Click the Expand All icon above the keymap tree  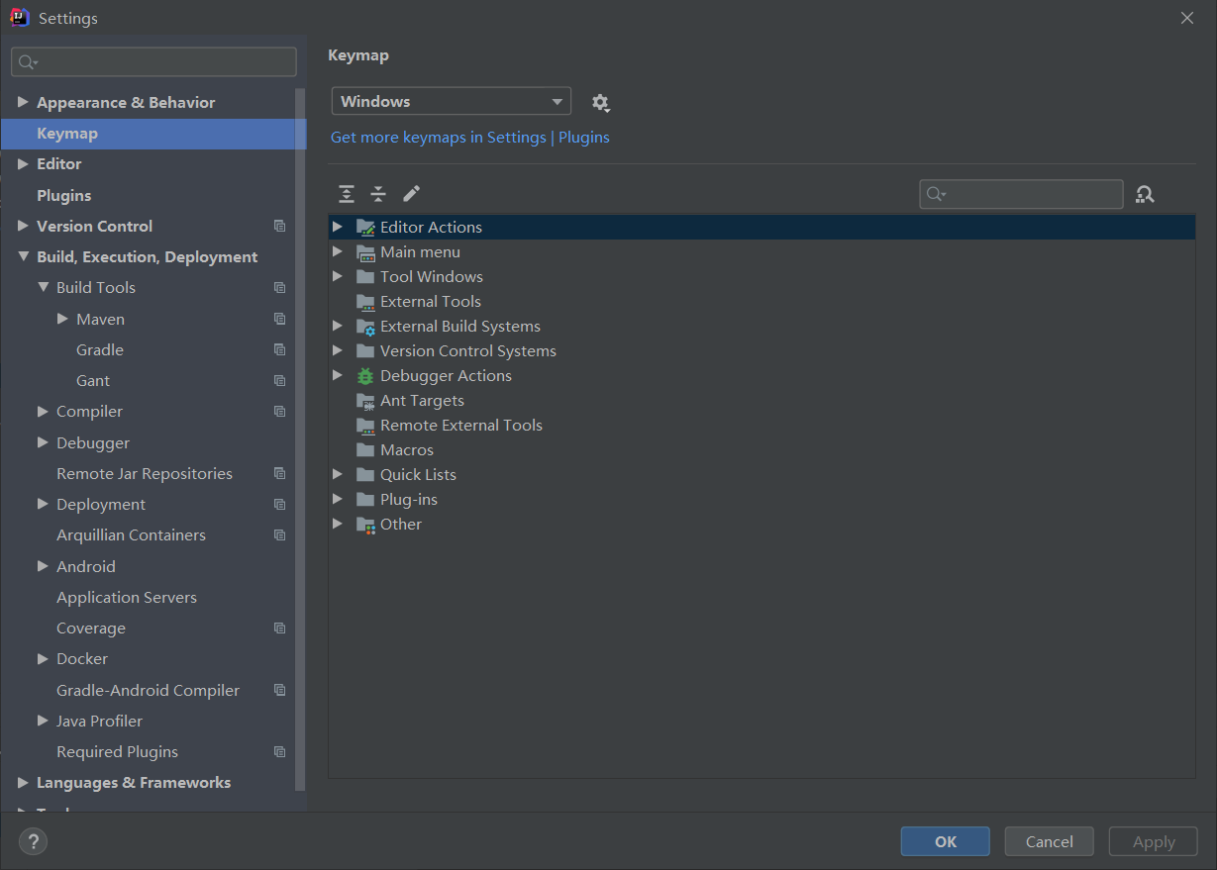click(x=346, y=194)
